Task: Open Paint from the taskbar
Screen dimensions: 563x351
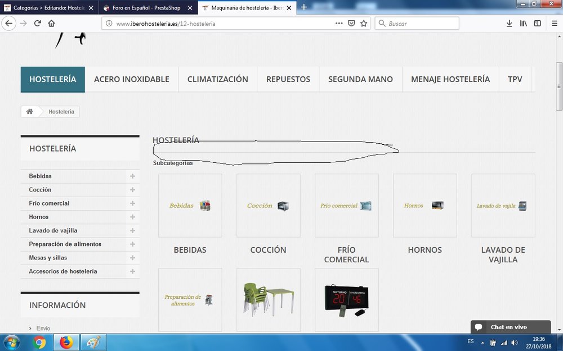Action: (93, 343)
